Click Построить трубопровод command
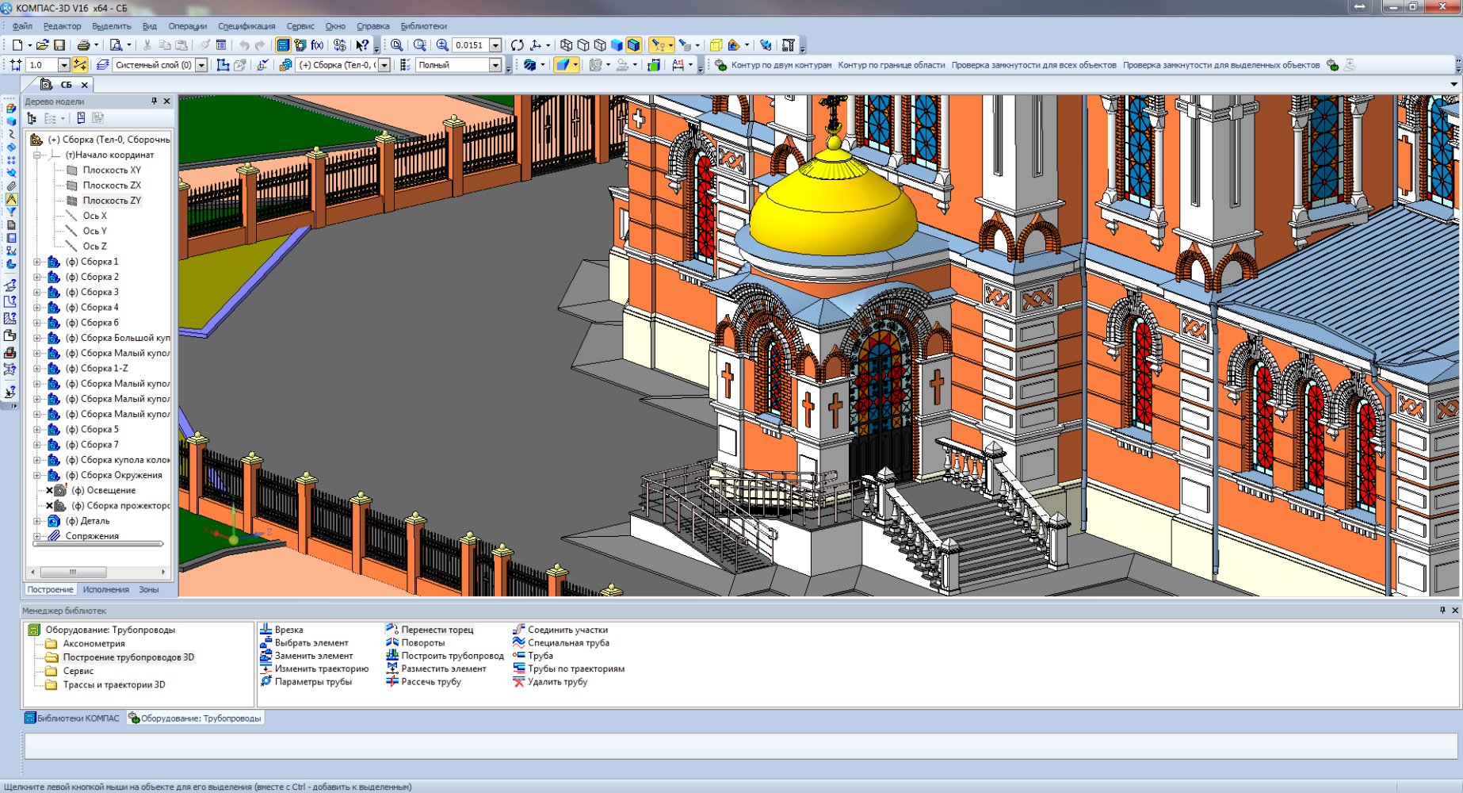Image resolution: width=1463 pixels, height=793 pixels. 452,656
